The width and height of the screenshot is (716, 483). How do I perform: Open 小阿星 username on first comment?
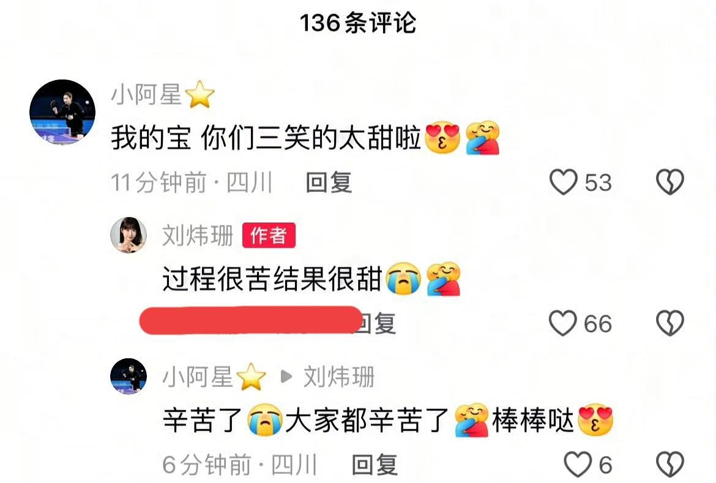(147, 95)
